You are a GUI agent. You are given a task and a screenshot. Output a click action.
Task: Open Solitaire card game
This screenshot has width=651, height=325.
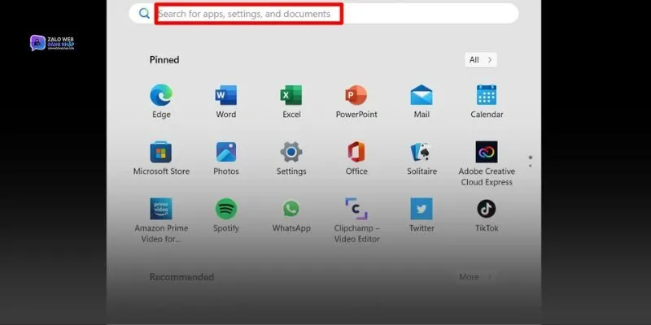(x=422, y=153)
